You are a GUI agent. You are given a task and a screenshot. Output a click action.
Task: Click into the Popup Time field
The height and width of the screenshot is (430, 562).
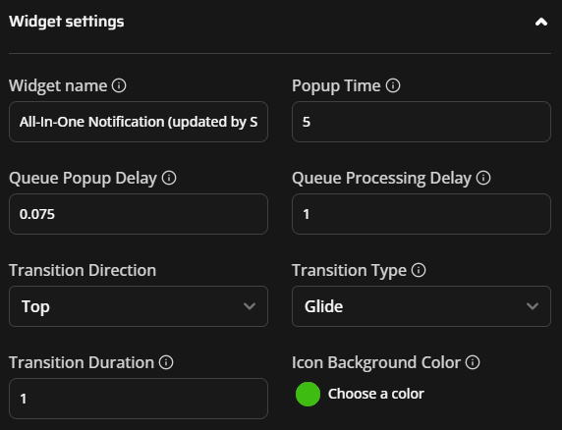[x=421, y=122]
